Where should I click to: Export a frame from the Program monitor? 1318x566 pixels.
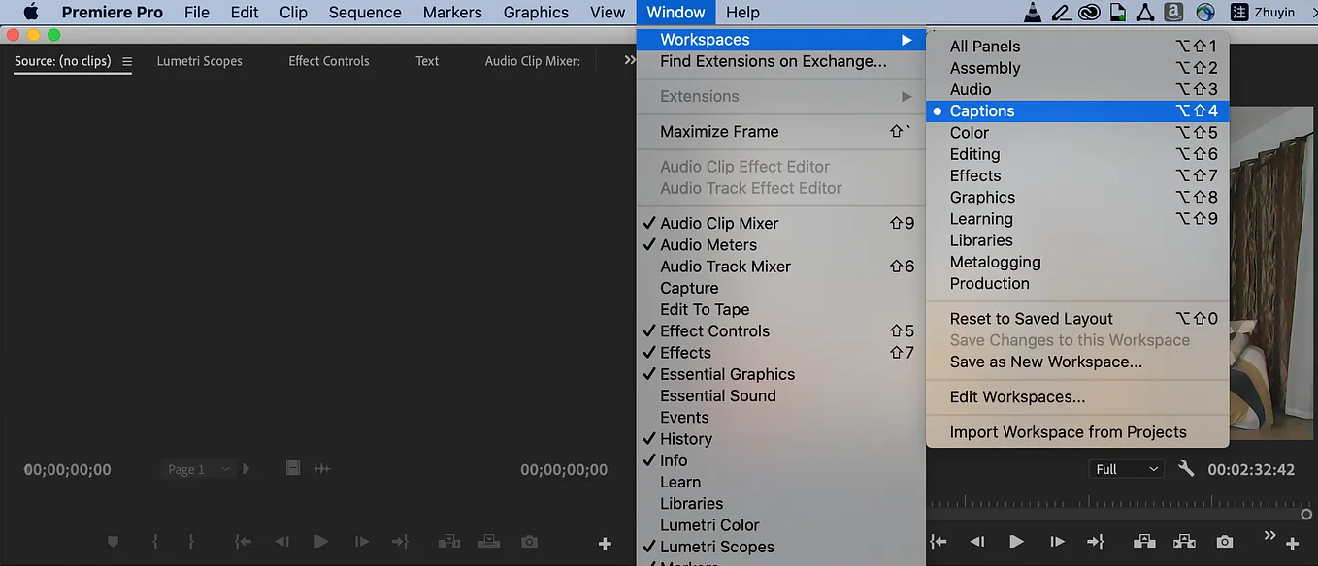pyautogui.click(x=1225, y=542)
